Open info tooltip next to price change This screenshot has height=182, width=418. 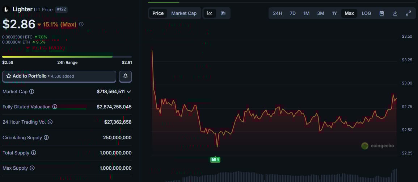(x=81, y=24)
